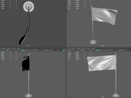Click exposure value field in side-view toolbar

pos(129,50)
